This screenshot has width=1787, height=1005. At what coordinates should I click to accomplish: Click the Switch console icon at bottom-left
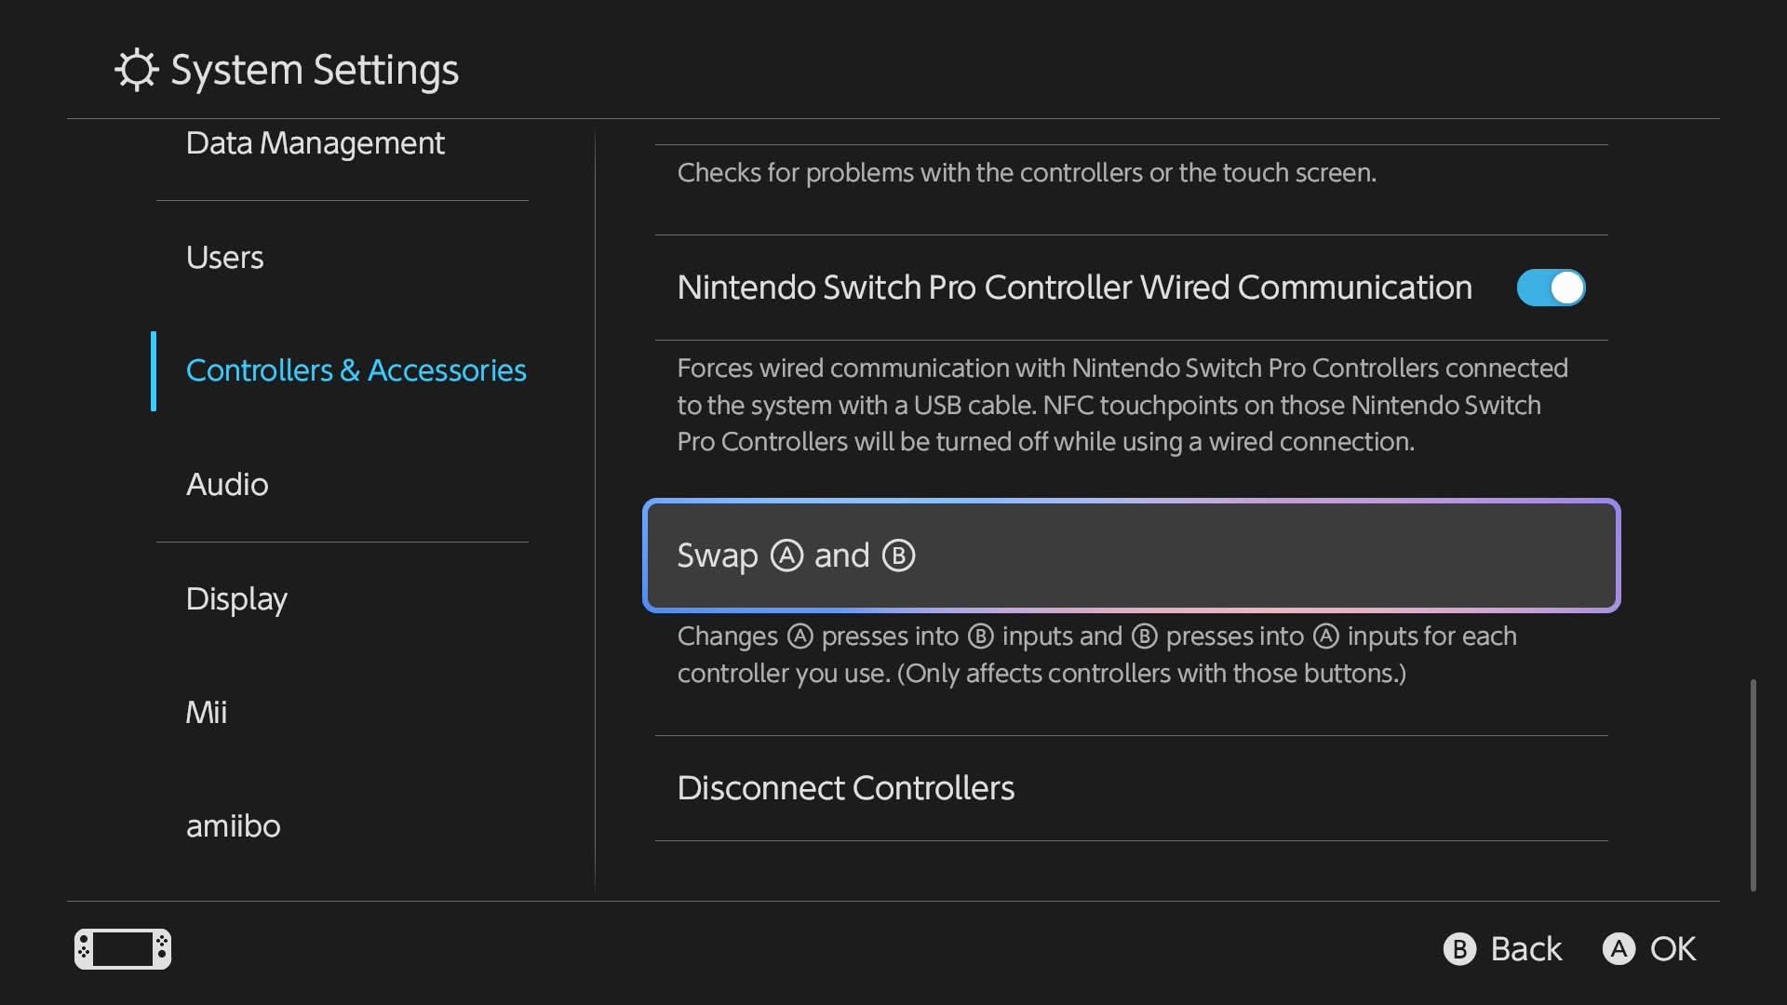[x=123, y=948]
